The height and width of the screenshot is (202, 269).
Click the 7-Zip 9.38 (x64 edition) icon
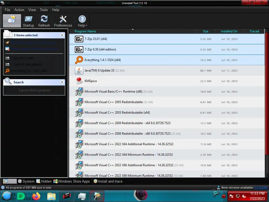[x=79, y=49]
